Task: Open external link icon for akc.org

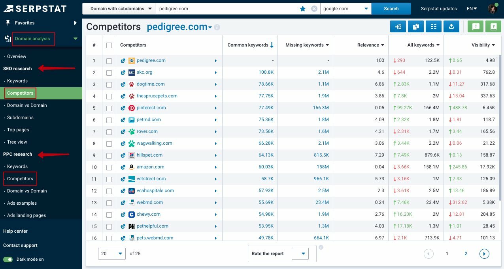Action: tap(123, 73)
